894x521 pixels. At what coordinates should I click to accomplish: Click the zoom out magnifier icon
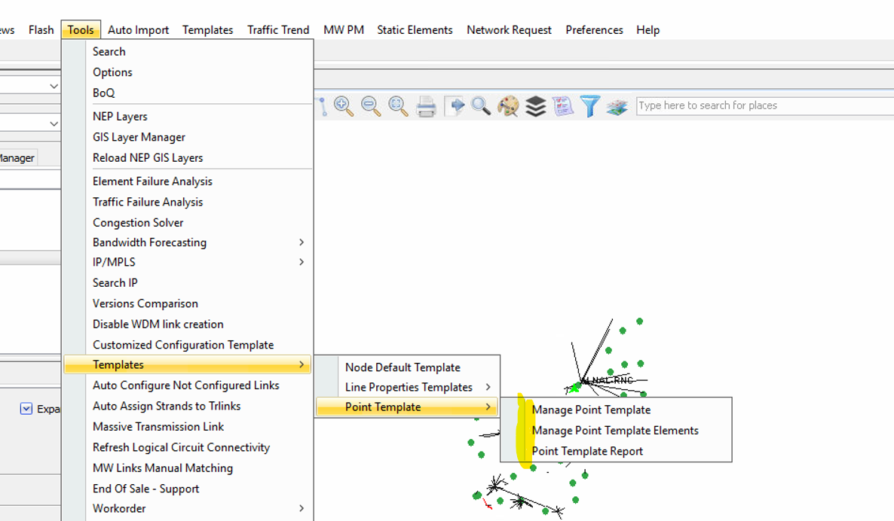371,106
